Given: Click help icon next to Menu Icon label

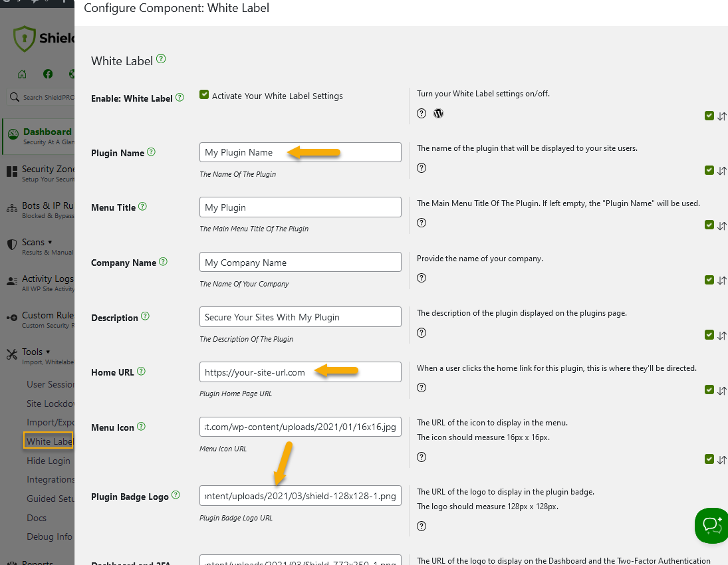Looking at the screenshot, I should tap(141, 426).
